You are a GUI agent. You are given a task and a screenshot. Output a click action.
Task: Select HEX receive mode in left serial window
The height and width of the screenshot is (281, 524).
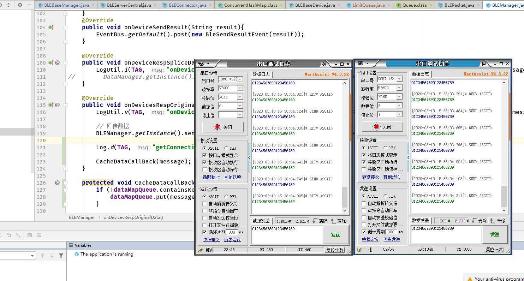231,148
